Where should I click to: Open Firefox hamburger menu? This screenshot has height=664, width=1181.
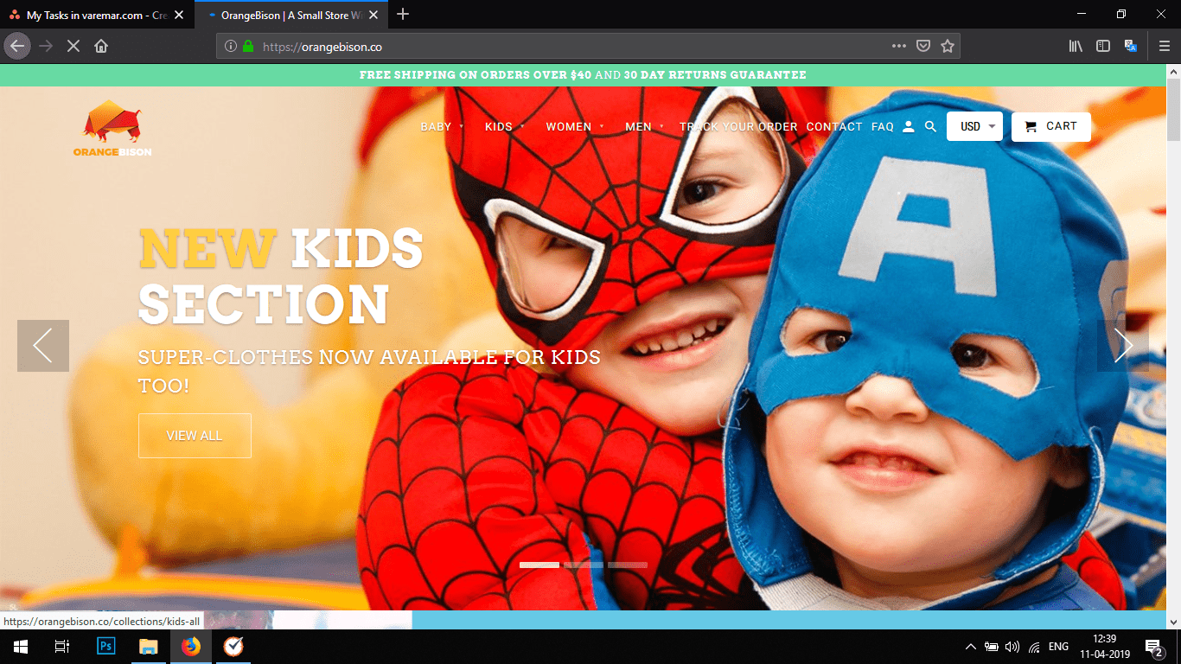1165,46
